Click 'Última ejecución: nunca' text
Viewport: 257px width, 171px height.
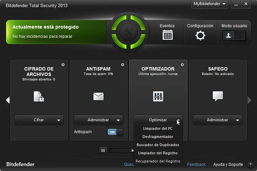[x=158, y=74]
